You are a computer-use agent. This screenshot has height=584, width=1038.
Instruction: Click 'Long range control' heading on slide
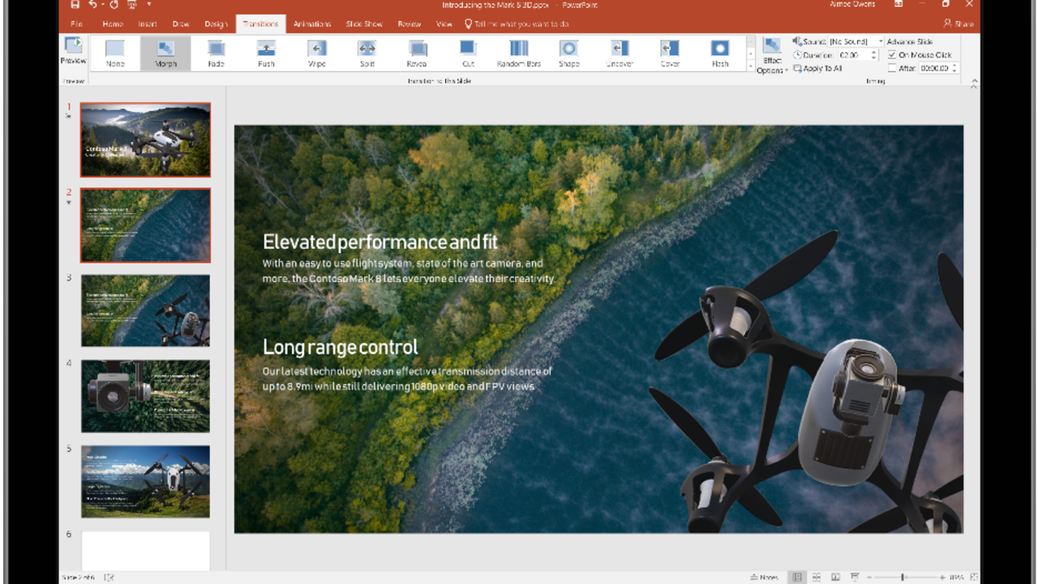(341, 347)
